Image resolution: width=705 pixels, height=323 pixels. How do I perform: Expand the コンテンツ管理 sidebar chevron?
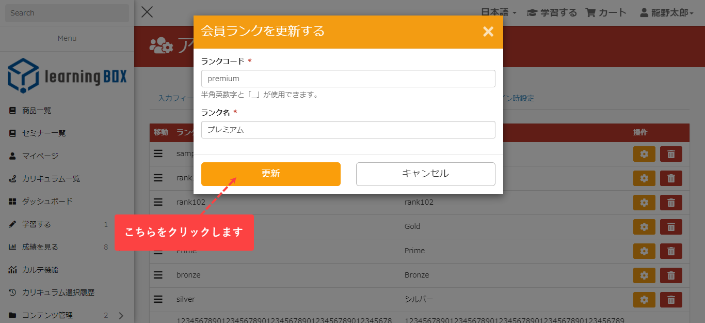(x=121, y=315)
